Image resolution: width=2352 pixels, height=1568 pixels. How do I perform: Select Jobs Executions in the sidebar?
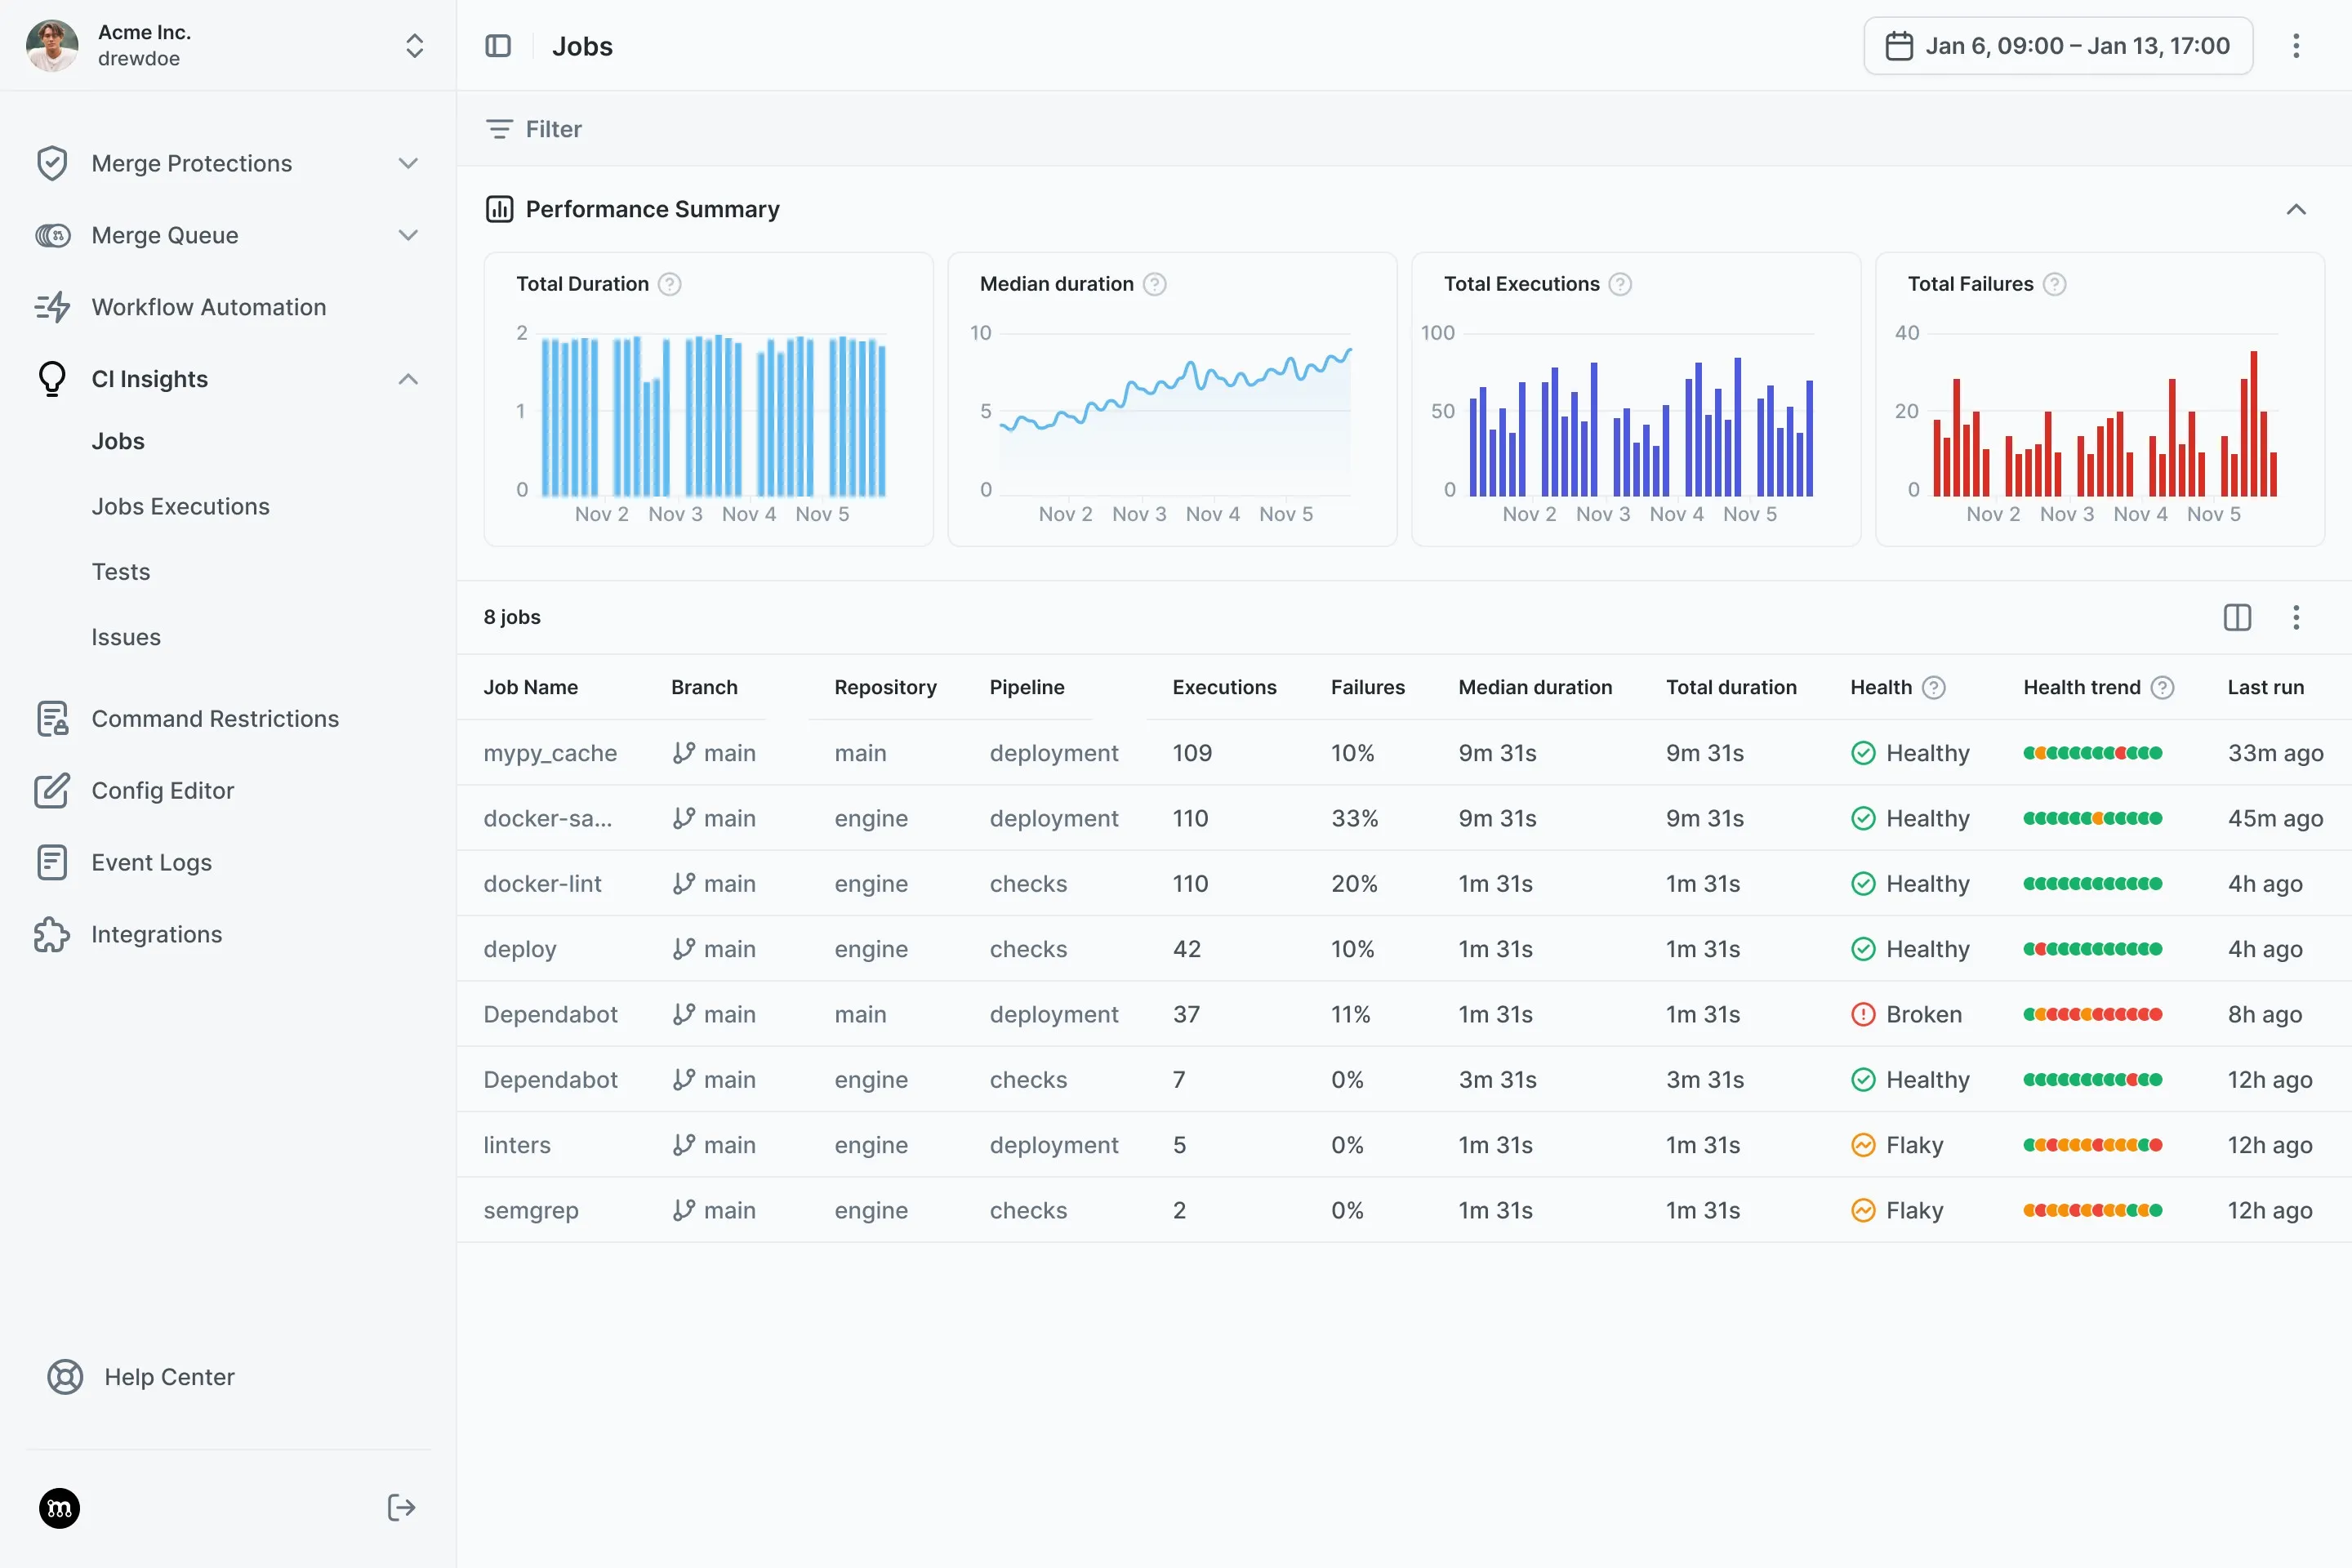point(181,506)
